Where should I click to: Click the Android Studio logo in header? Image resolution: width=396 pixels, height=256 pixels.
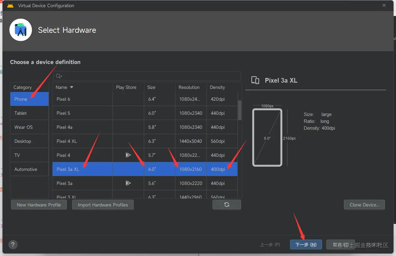(x=21, y=30)
